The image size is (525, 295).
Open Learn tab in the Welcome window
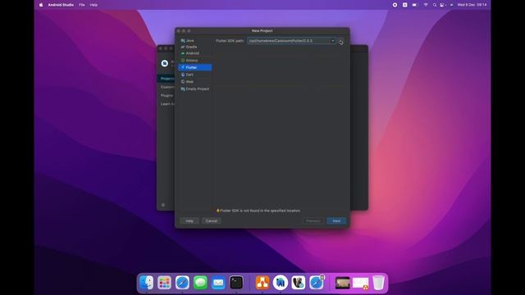(166, 104)
